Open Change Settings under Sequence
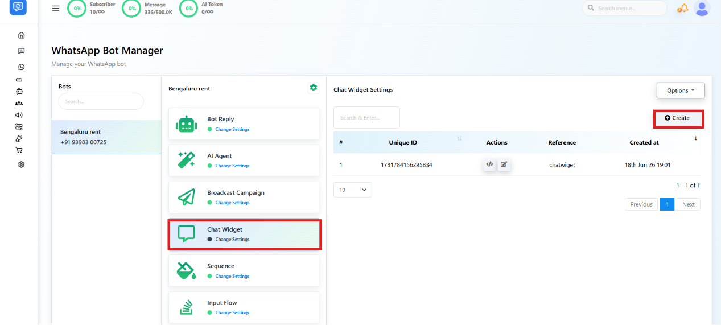 232,276
